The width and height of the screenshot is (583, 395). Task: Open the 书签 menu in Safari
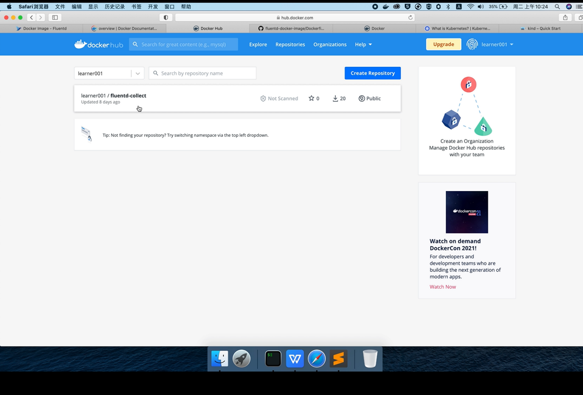tap(136, 6)
